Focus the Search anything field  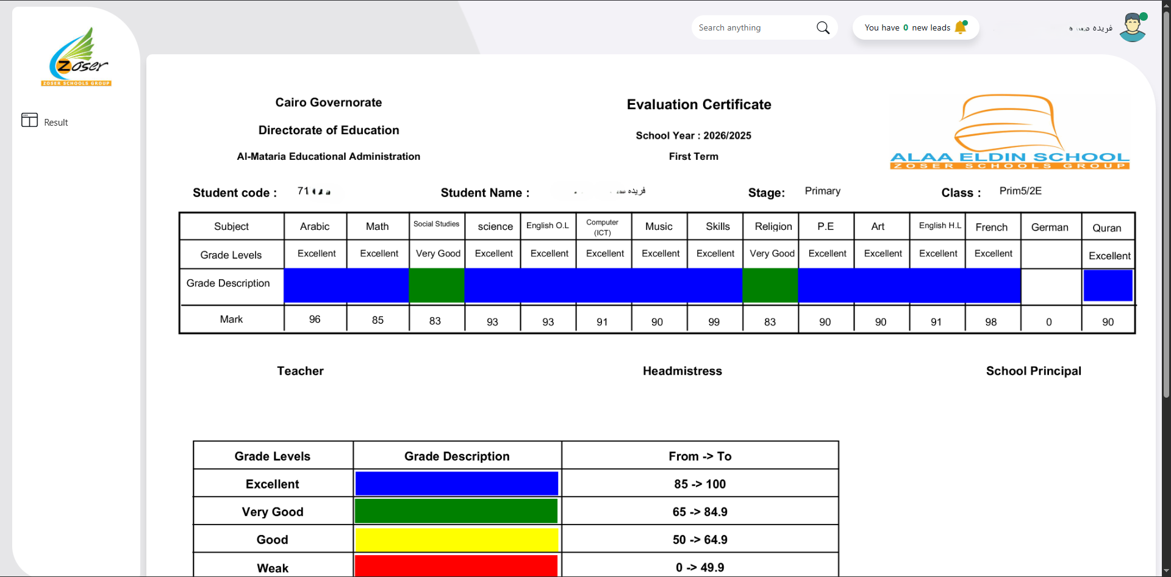pos(753,28)
